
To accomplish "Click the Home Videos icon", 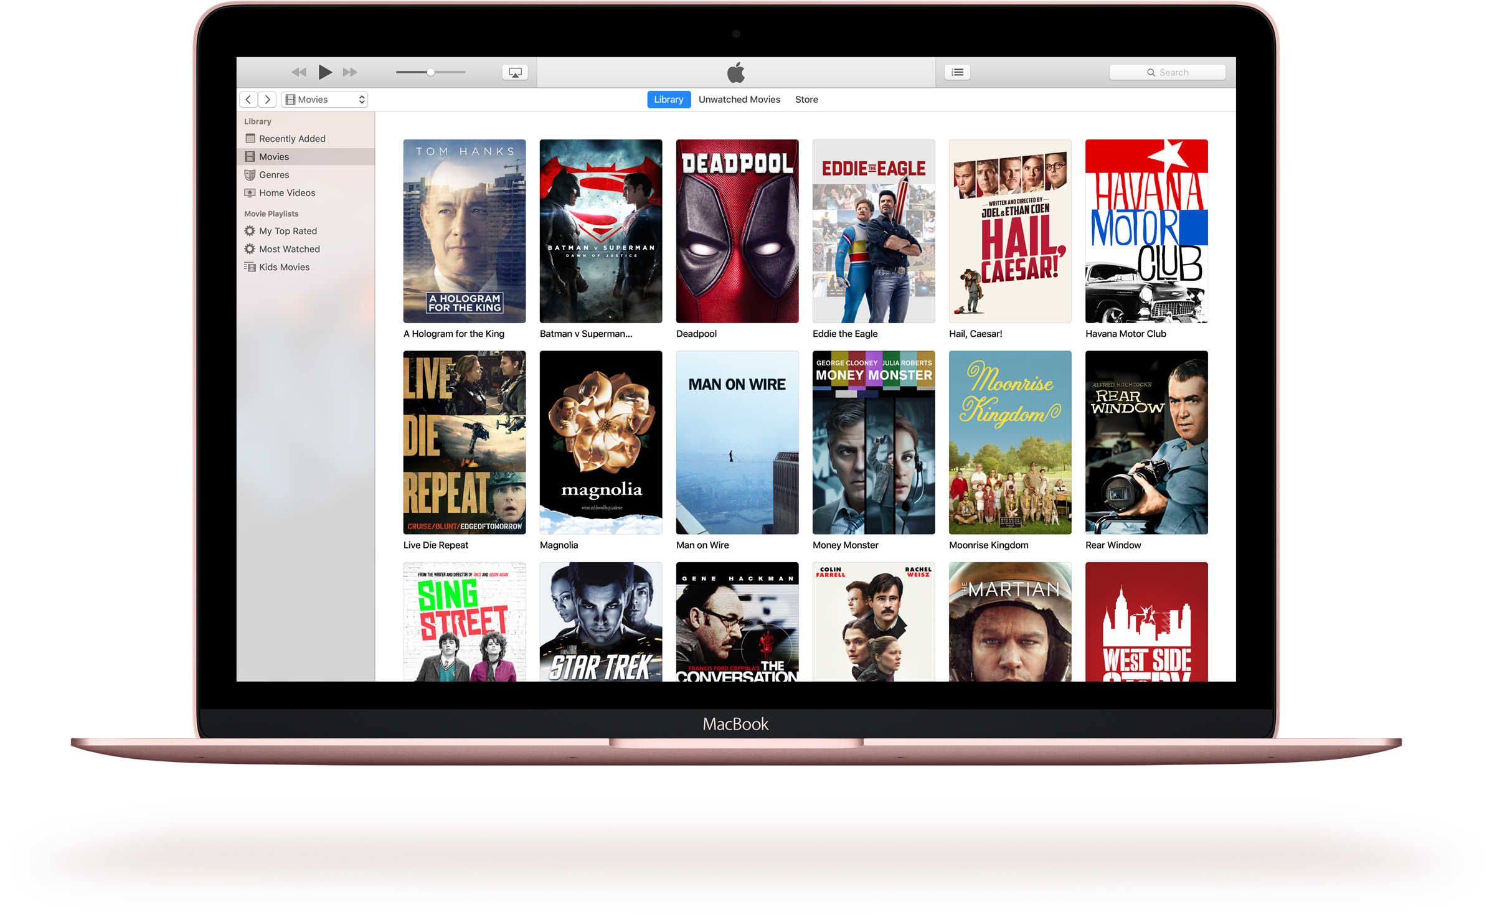I will (250, 193).
